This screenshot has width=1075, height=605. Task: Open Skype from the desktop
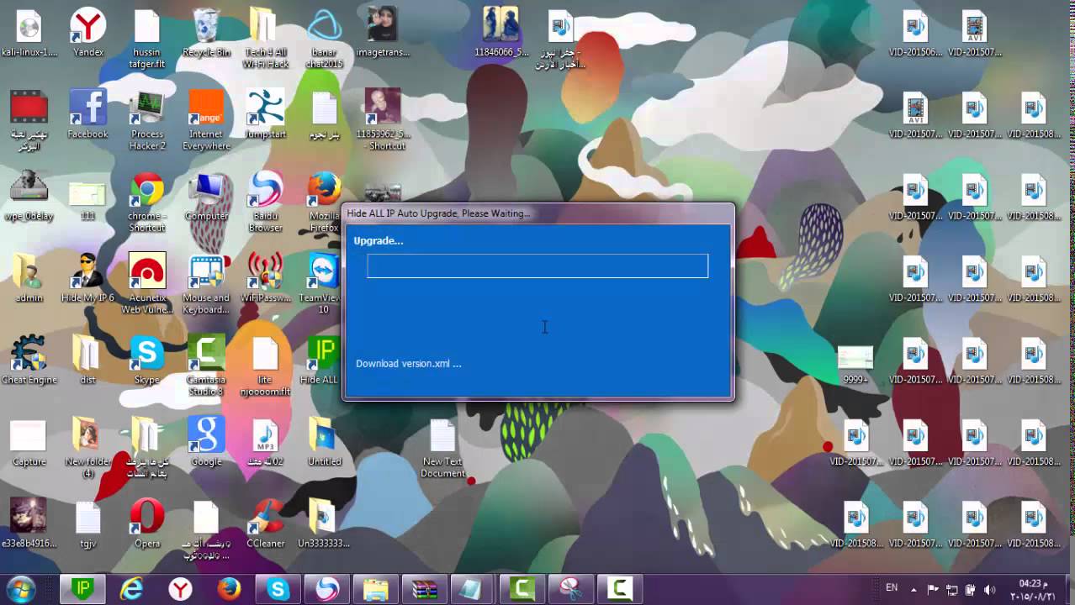(147, 360)
